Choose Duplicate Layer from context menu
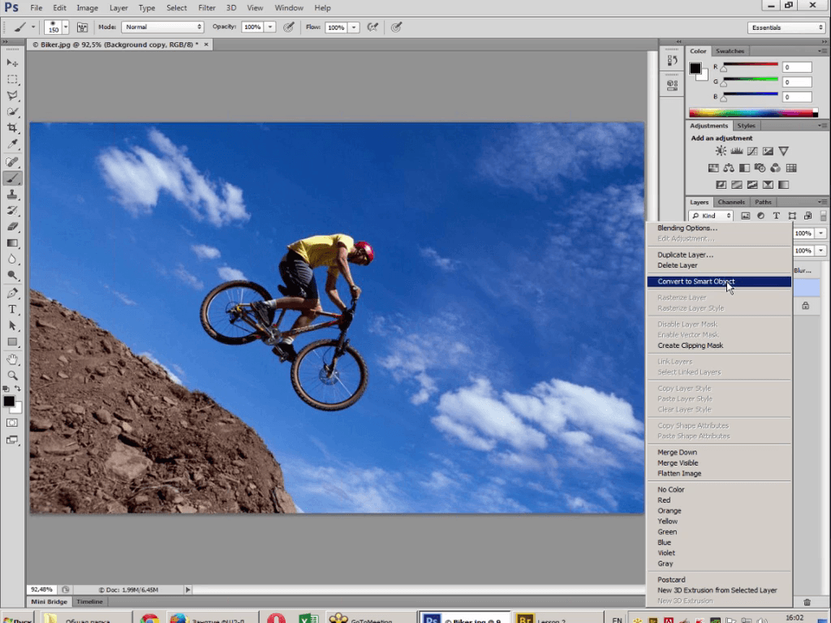Viewport: 831px width, 623px height. tap(685, 255)
